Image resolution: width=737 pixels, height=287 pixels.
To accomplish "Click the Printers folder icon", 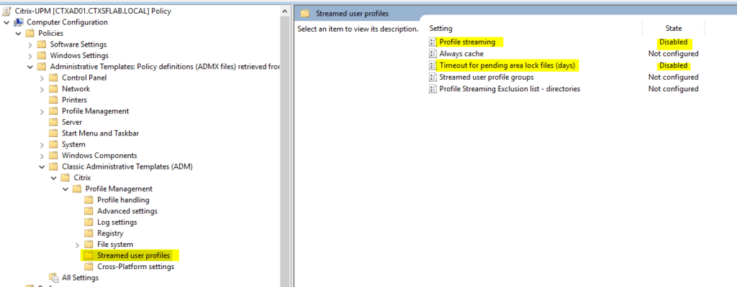I will pos(54,100).
